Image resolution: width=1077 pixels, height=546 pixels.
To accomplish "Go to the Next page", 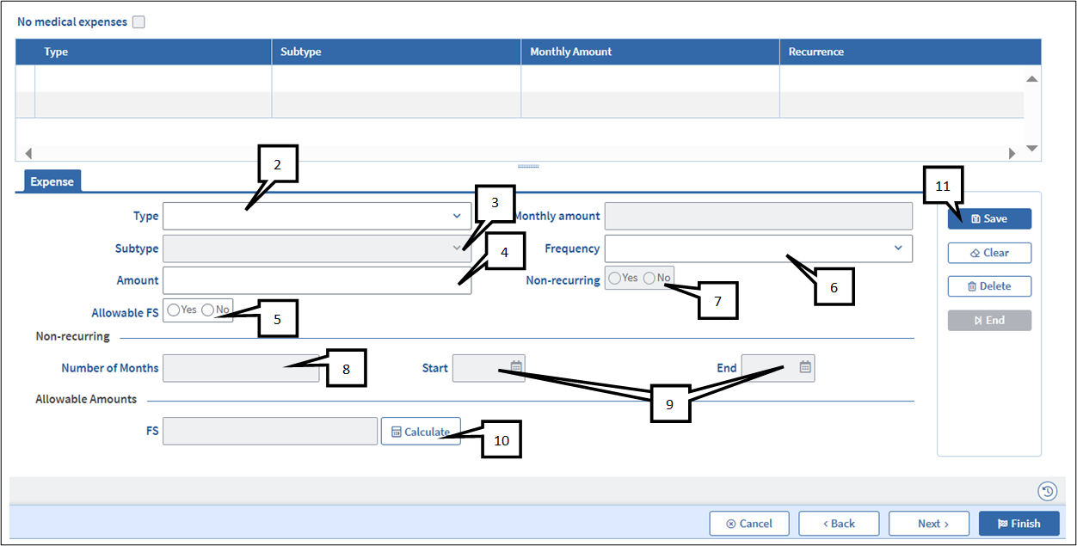I will point(929,524).
